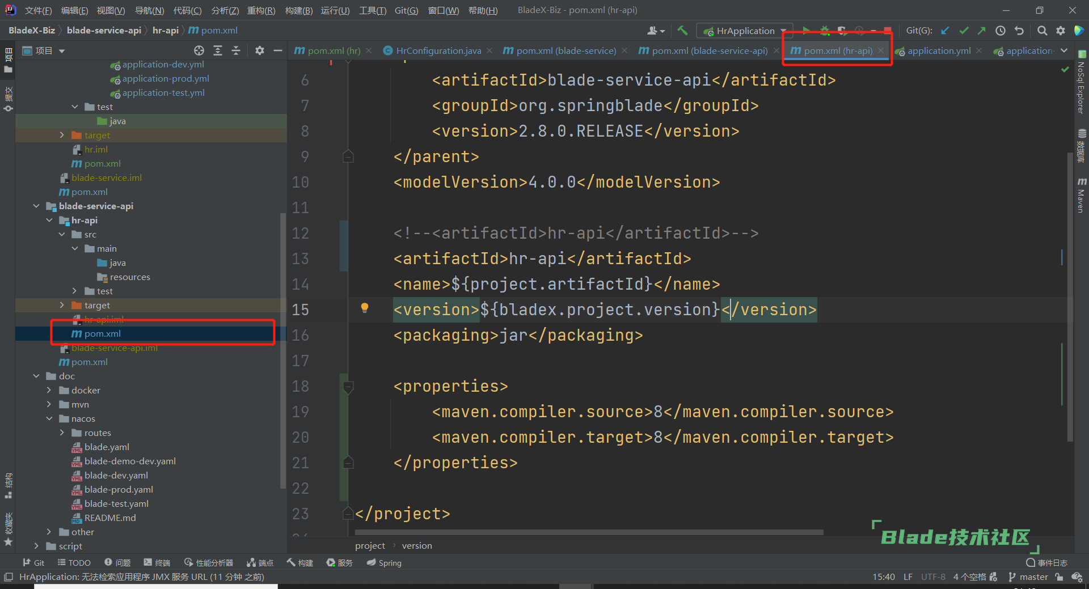Collapse the nacos folder

pyautogui.click(x=49, y=418)
